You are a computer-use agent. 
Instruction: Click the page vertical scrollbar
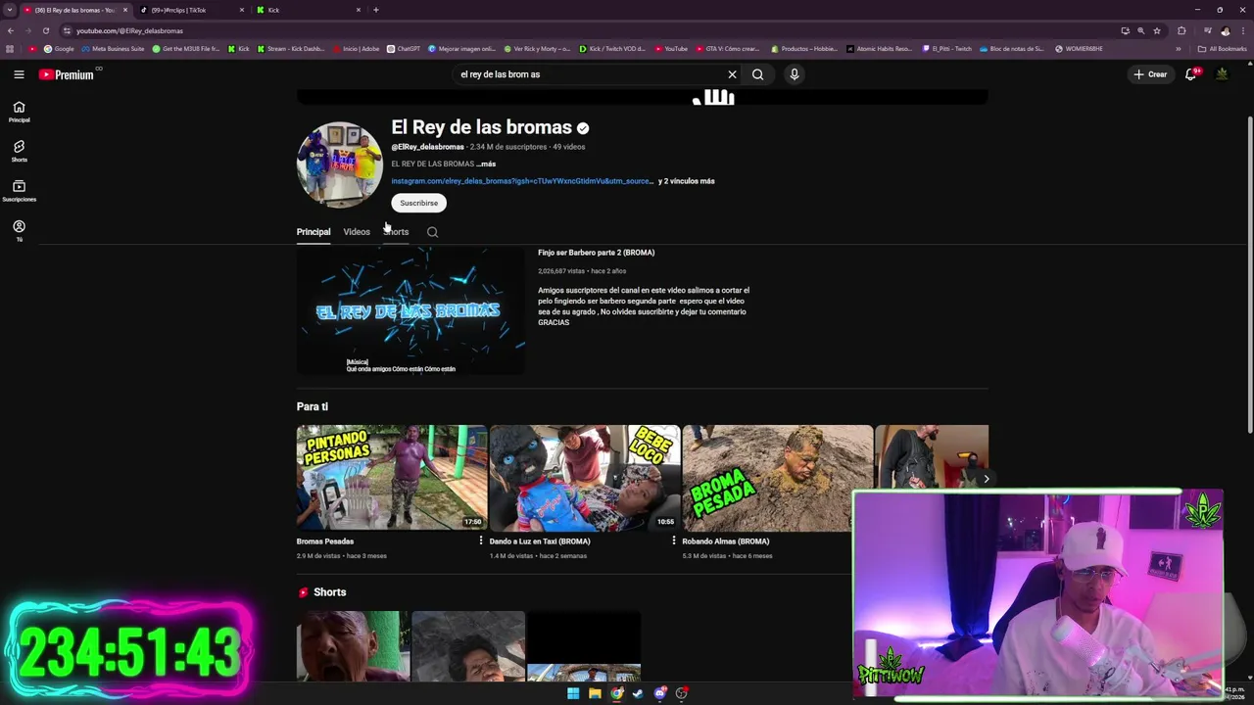[x=1249, y=274]
